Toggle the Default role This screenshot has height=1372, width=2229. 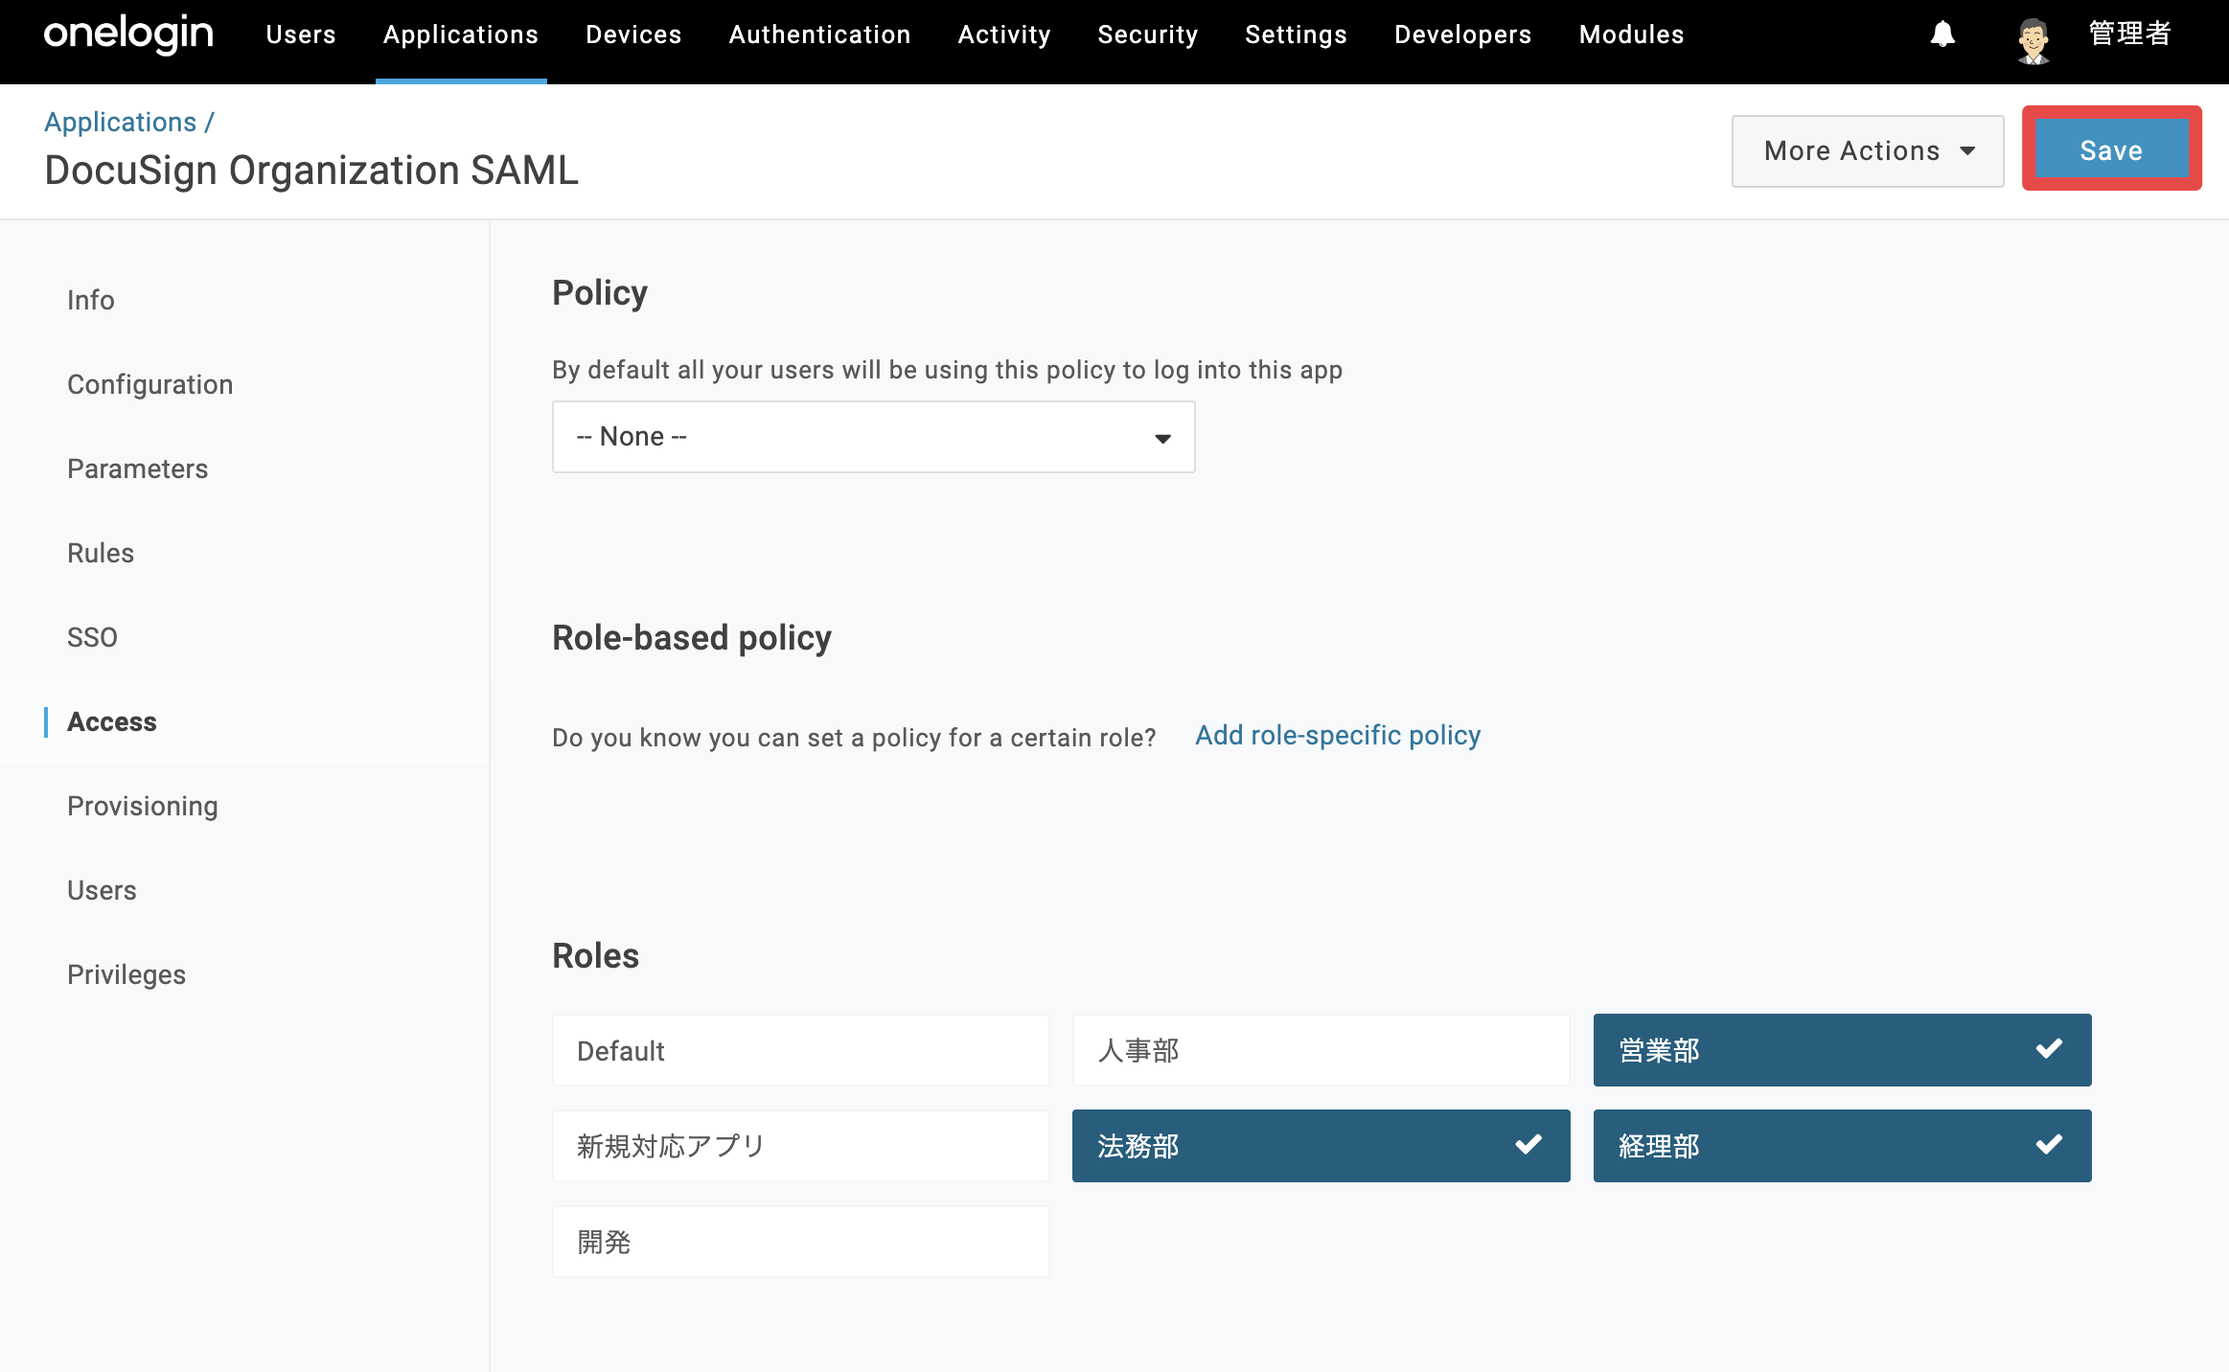click(x=800, y=1050)
